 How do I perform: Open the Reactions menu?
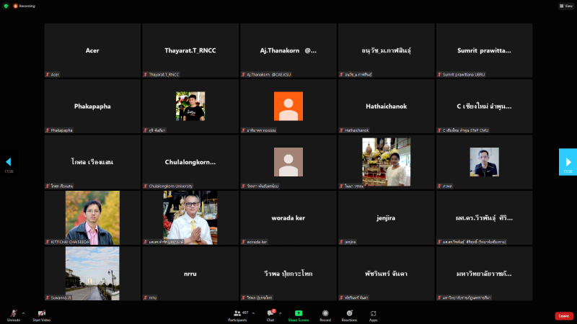point(350,314)
